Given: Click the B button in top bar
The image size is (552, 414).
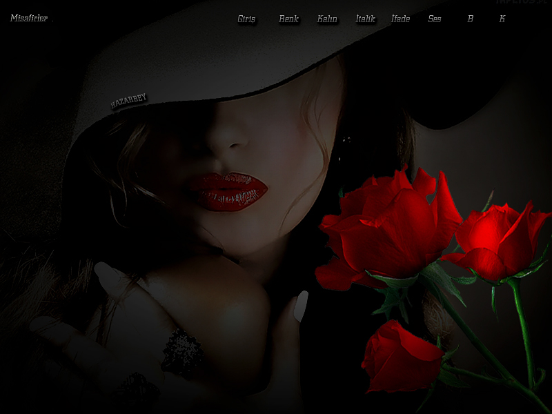Looking at the screenshot, I should [x=471, y=19].
